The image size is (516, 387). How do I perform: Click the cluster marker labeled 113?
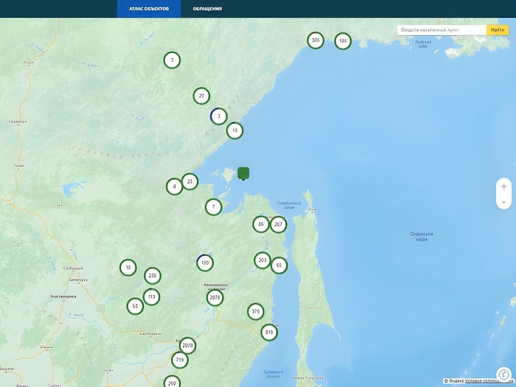point(151,298)
